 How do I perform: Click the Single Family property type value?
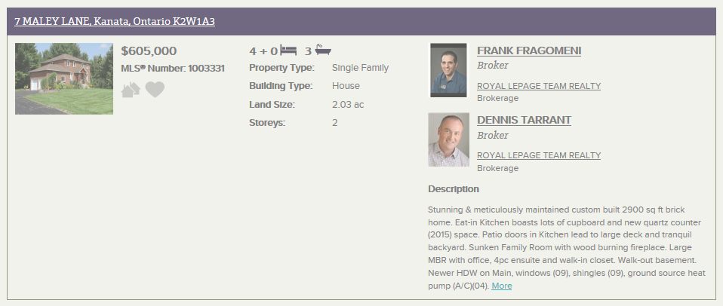(360, 68)
